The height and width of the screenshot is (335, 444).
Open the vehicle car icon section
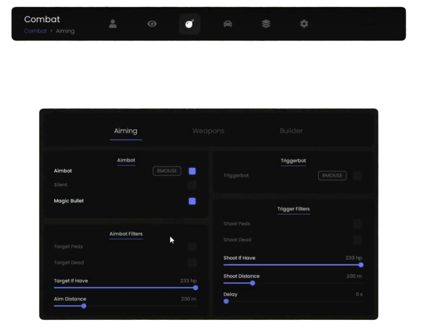click(228, 24)
